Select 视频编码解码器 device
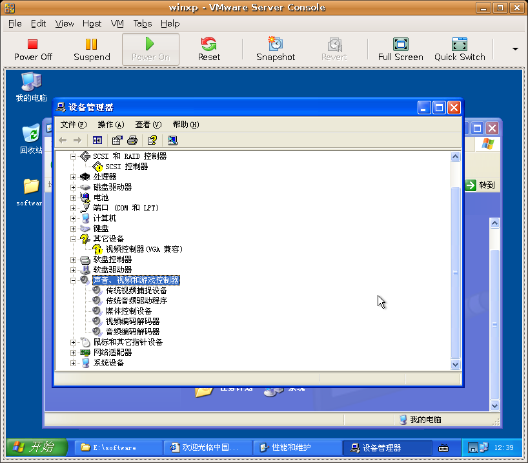This screenshot has height=463, width=528. point(132,322)
